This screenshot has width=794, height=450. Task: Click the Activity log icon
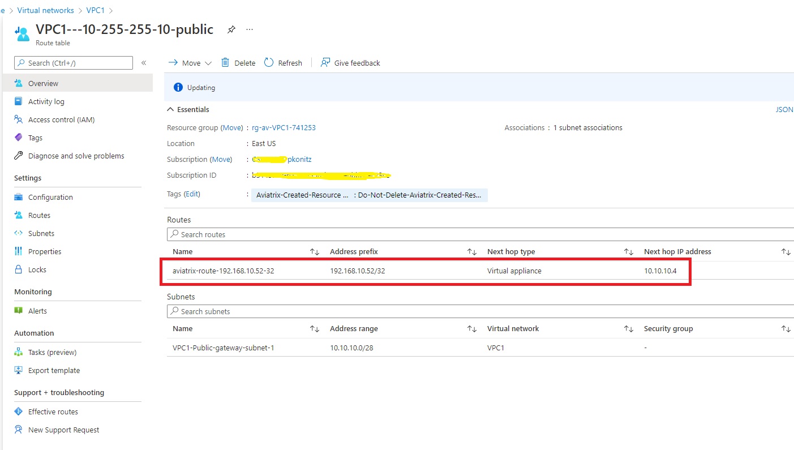tap(19, 101)
